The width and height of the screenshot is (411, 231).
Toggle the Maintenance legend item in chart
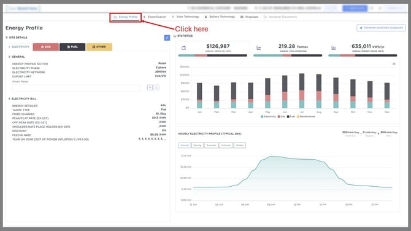(x=306, y=117)
